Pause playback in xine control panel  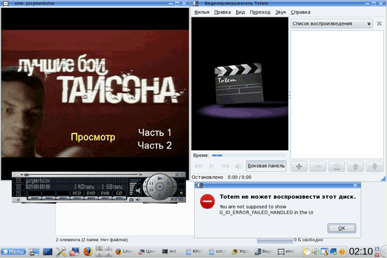point(151,183)
